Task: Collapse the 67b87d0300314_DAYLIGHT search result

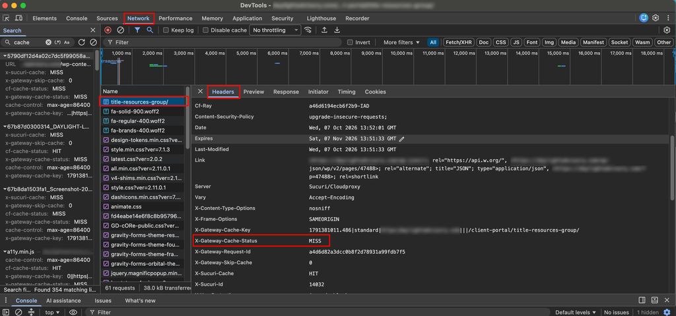Action: click(x=5, y=126)
